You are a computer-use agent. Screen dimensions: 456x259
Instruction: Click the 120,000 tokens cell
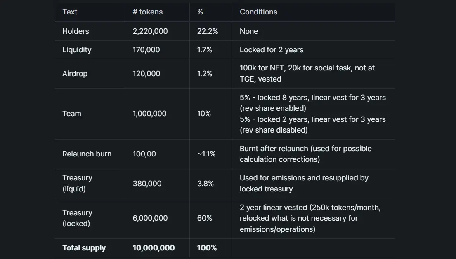146,74
